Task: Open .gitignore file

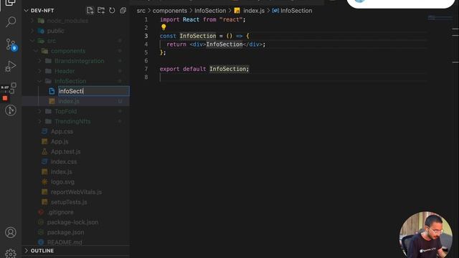Action: [x=60, y=212]
